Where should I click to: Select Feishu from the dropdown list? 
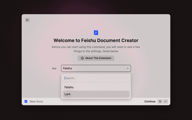click(69, 87)
